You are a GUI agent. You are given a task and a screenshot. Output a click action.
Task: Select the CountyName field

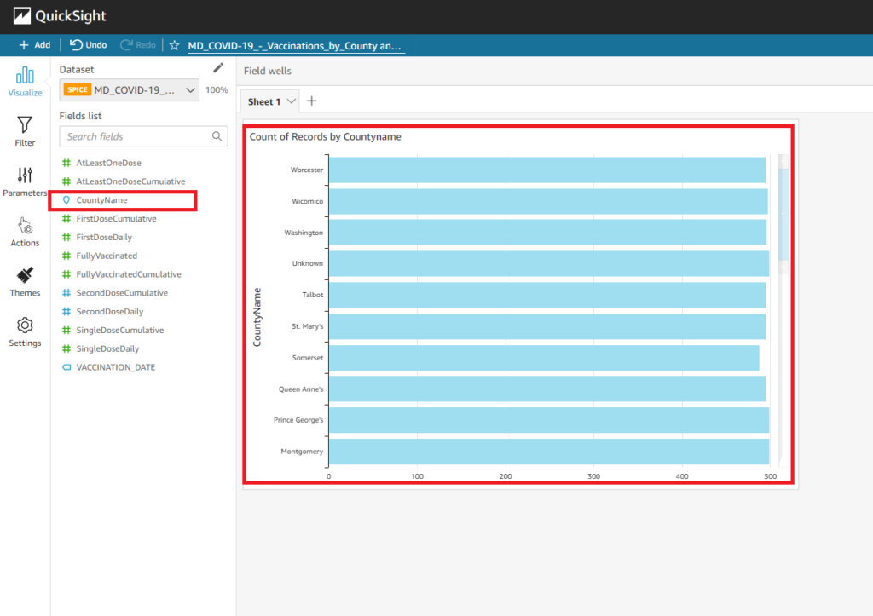click(x=103, y=199)
